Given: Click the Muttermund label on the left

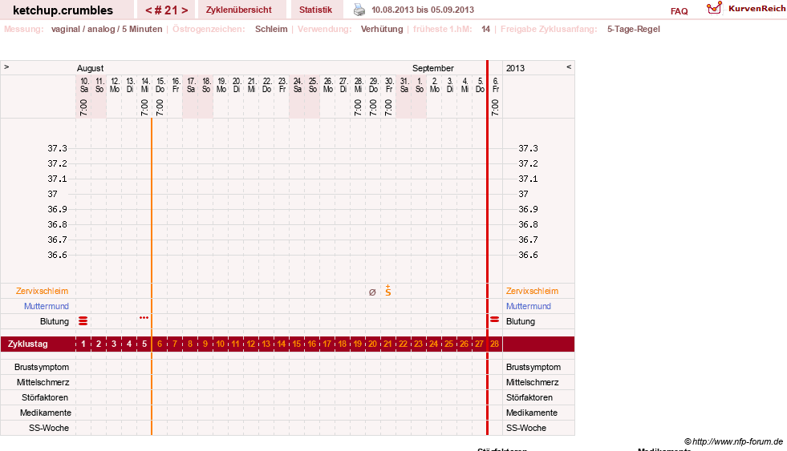Looking at the screenshot, I should click(x=47, y=306).
